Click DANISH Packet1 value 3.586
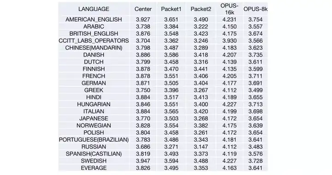 171,55
